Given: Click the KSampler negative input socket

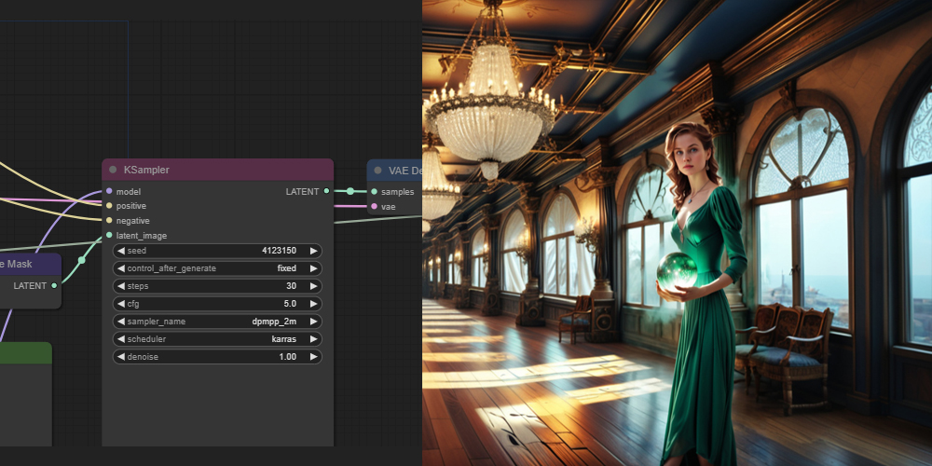Looking at the screenshot, I should 109,221.
